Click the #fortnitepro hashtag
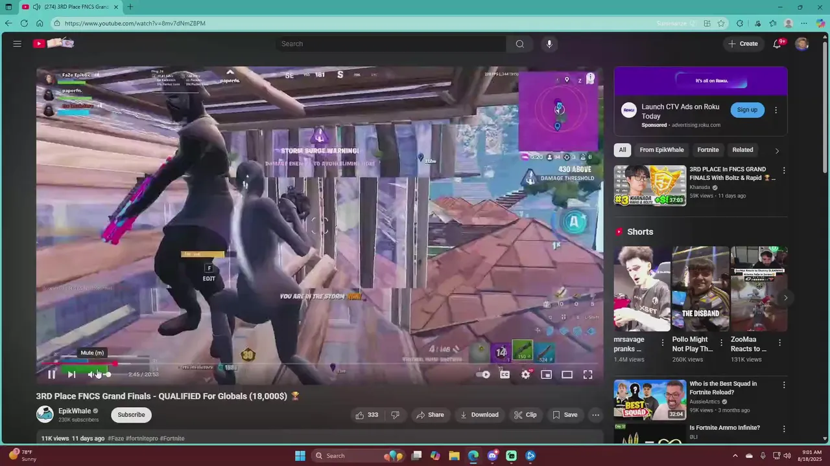Viewport: 830px width, 466px height. tap(141, 438)
